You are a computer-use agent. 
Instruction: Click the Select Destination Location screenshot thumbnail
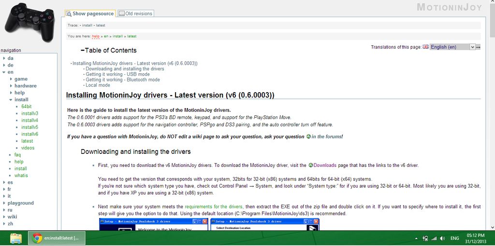(265, 224)
